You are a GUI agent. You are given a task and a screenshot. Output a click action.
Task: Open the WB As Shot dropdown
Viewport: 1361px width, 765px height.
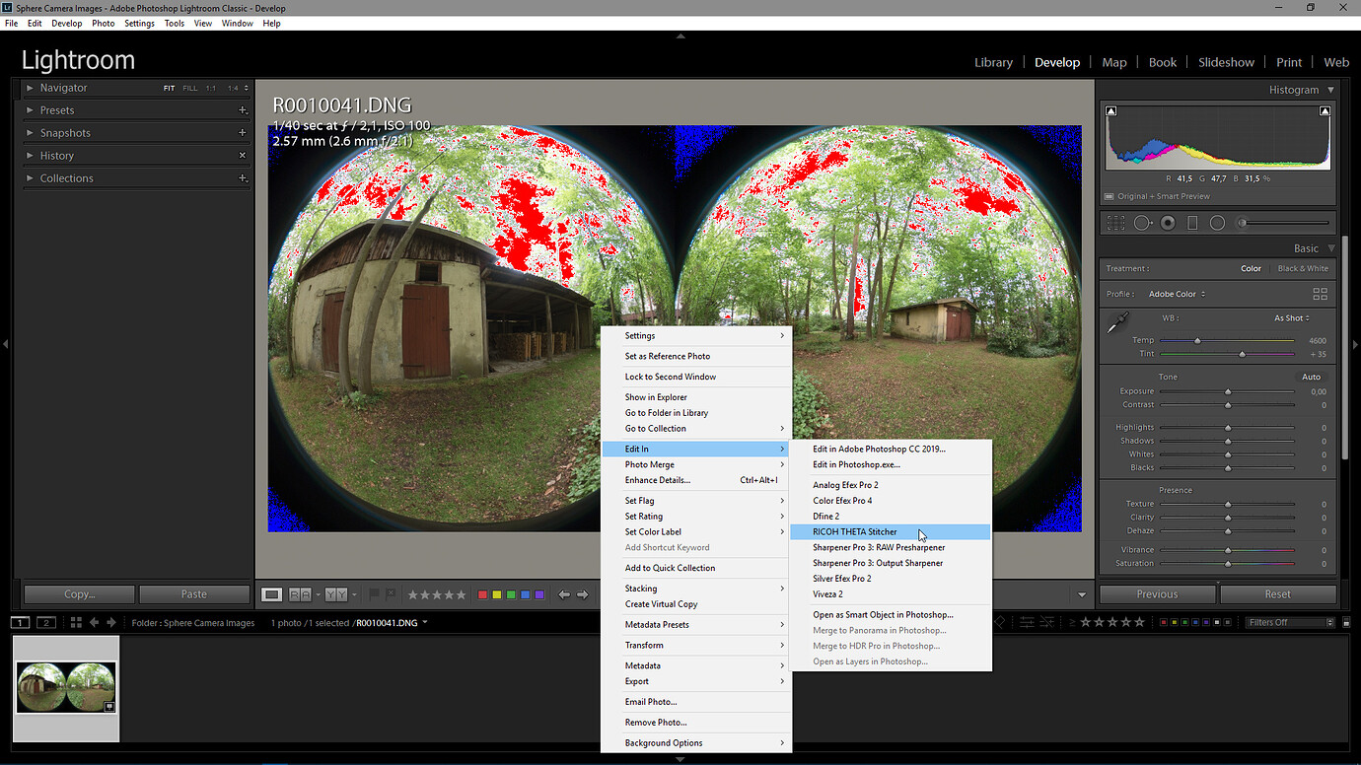pos(1292,318)
